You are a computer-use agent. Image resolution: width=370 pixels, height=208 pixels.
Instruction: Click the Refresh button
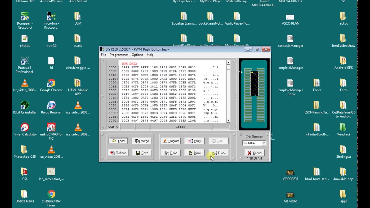coord(118,153)
